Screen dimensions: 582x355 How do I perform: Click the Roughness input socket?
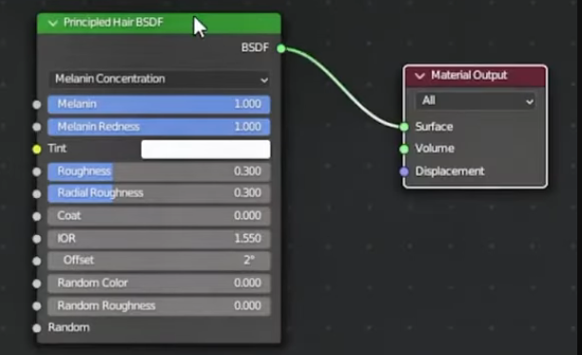(37, 172)
